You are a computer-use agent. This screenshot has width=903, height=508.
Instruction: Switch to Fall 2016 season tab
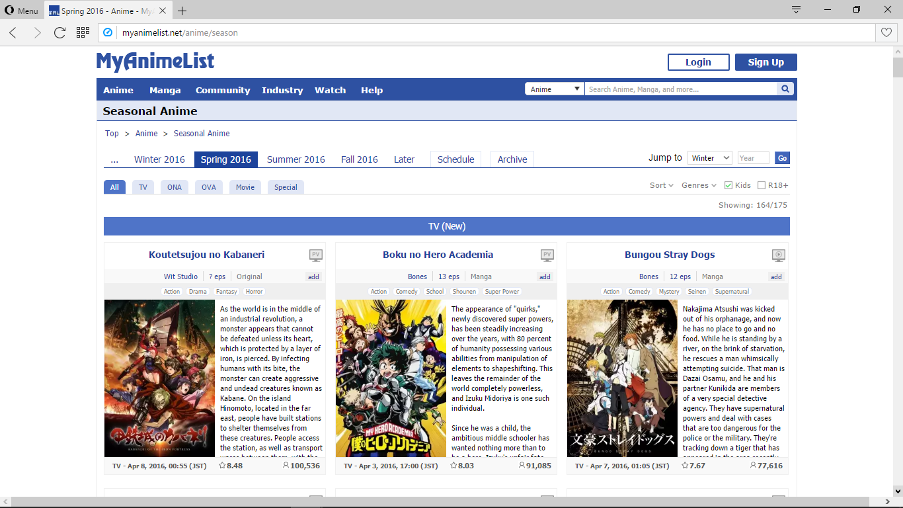click(x=360, y=159)
